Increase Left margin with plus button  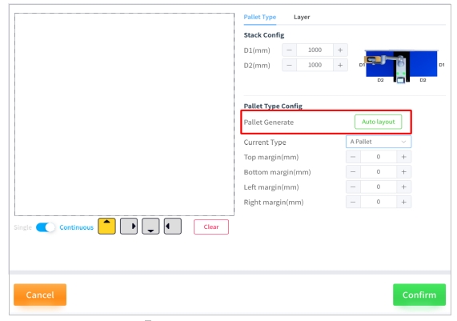click(403, 187)
